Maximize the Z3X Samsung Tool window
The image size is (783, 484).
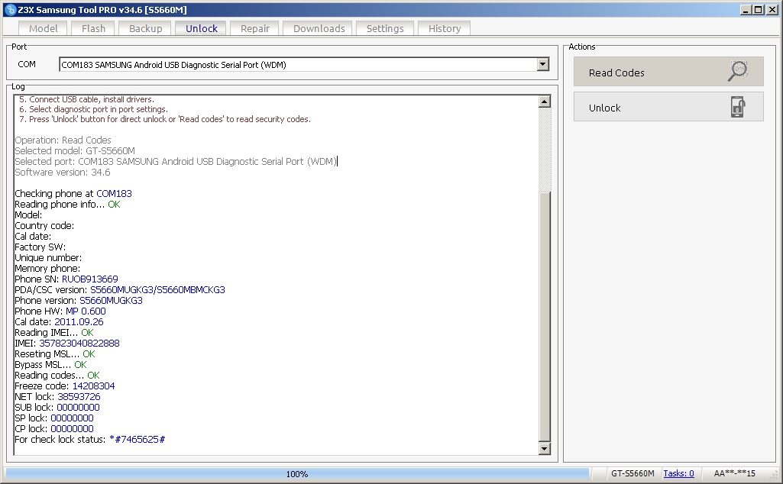758,9
